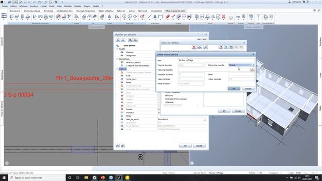Click the Allplan icon on the taskbar
Screen dimensions: 322x181
pyautogui.click(x=119, y=177)
